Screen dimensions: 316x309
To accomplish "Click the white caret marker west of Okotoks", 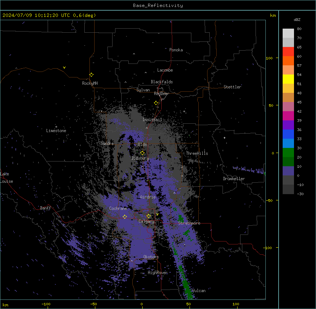I will [132, 261].
